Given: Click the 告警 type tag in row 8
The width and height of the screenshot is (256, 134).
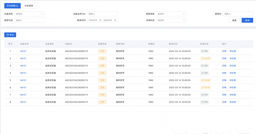Looking at the screenshot, I should (102, 102).
